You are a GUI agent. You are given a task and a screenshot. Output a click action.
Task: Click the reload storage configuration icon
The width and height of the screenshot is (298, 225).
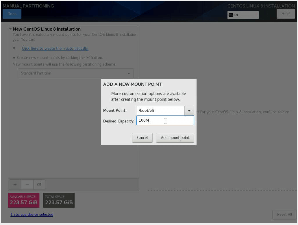click(x=39, y=185)
